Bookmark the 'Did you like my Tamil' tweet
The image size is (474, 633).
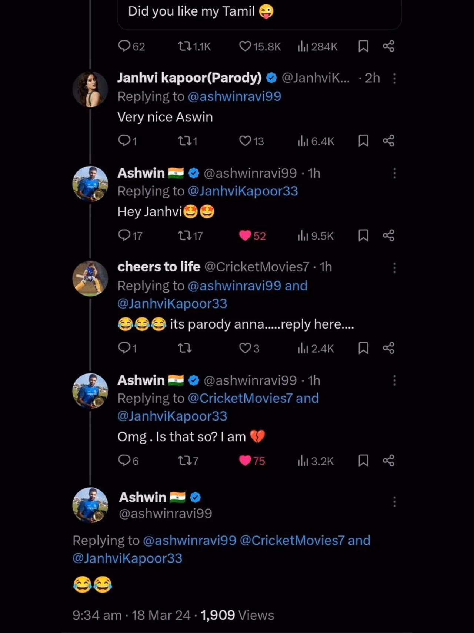click(363, 46)
